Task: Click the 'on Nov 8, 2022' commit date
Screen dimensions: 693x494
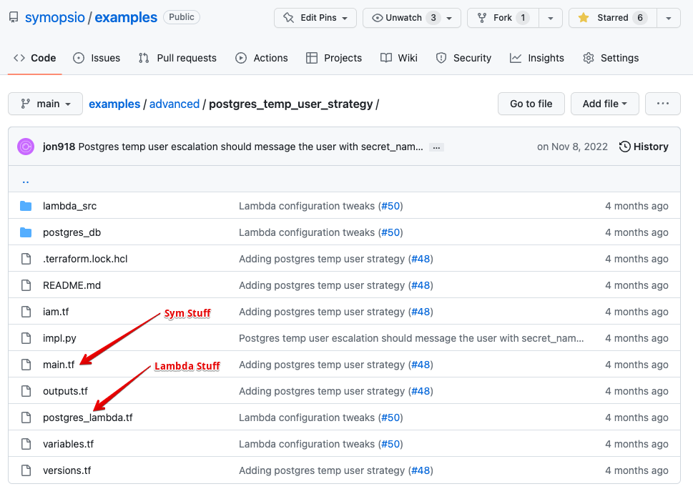Action: click(x=572, y=147)
